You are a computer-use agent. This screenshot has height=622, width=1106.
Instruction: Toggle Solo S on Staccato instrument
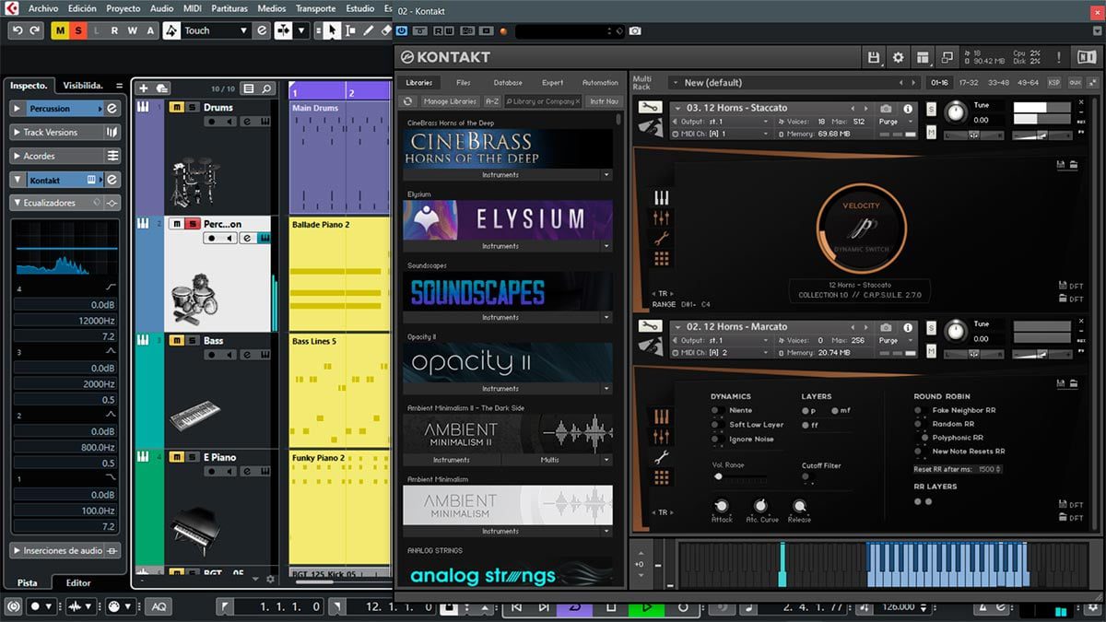point(931,109)
